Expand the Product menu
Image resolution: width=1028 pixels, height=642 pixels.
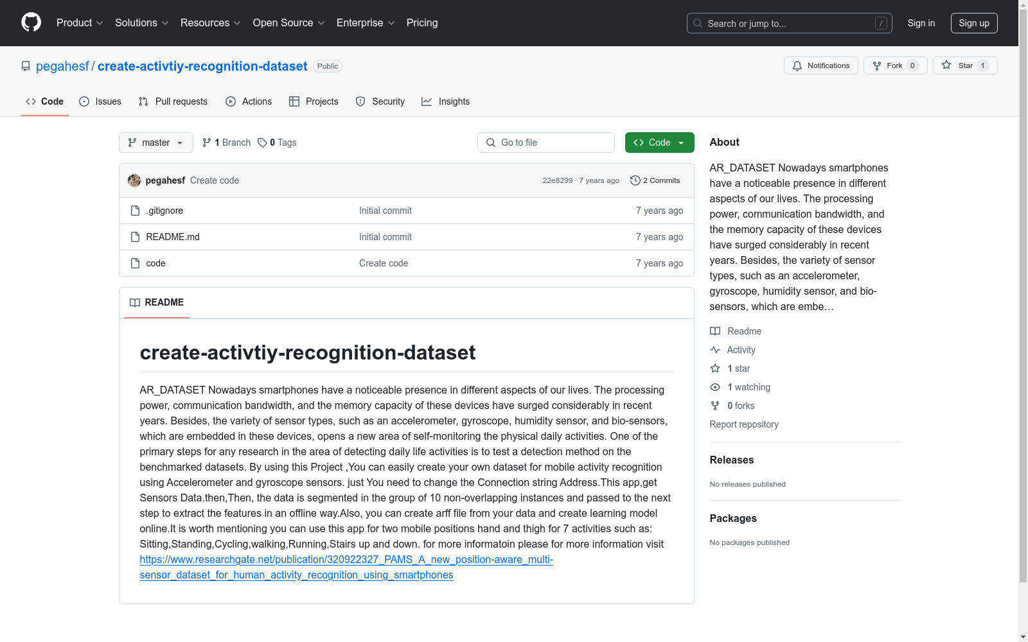coord(80,22)
